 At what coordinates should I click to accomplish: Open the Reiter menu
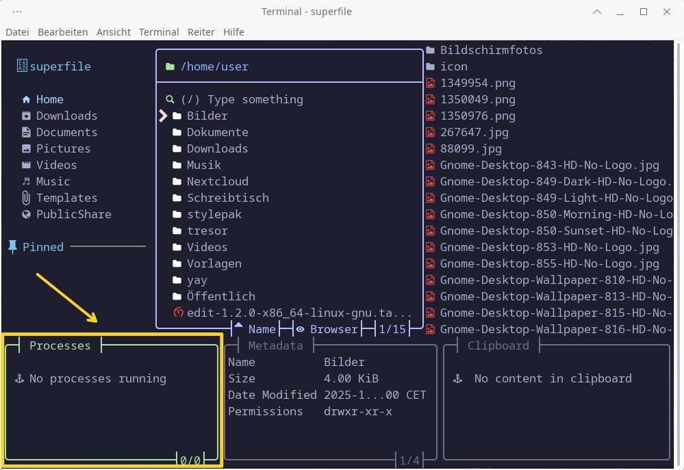pyautogui.click(x=201, y=32)
